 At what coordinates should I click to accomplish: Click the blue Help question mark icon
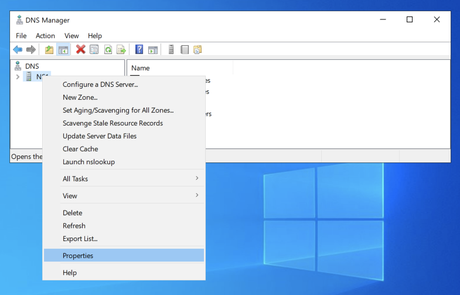[139, 50]
